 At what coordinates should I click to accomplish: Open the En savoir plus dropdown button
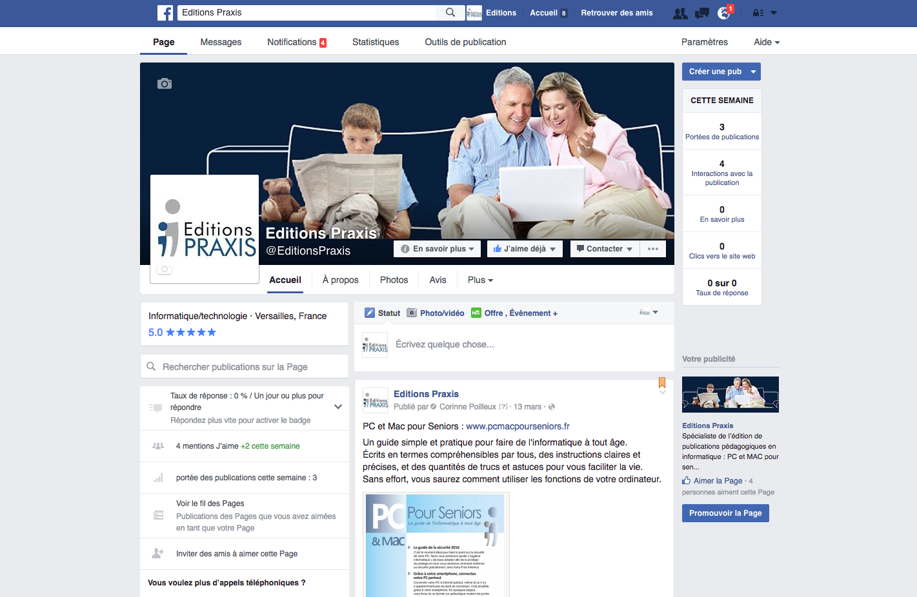(x=438, y=249)
